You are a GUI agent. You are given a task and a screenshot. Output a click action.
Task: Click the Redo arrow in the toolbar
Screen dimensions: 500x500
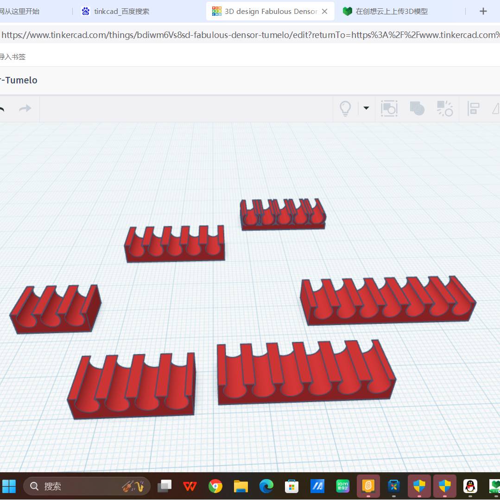coord(25,109)
